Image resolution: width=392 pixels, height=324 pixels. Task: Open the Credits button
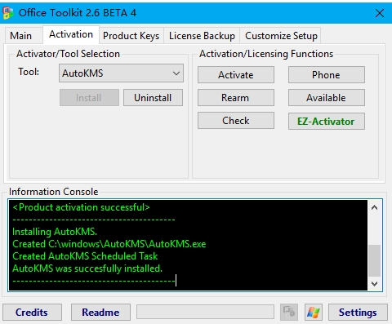(32, 313)
